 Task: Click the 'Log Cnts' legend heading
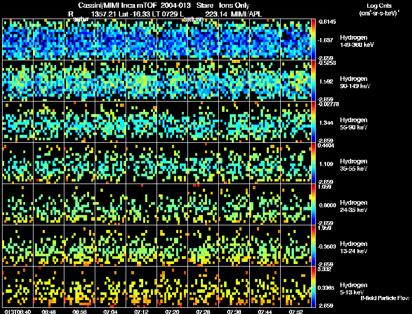[x=379, y=6]
